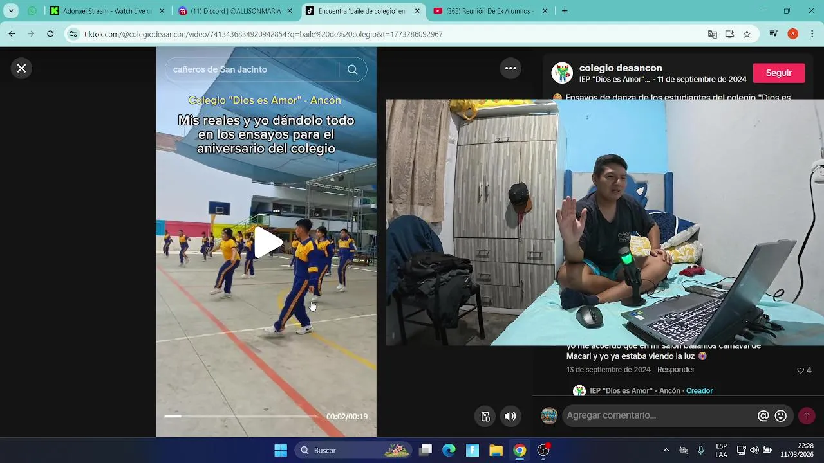Open the Chrome three-dot menu
This screenshot has width=824, height=463.
[x=812, y=33]
